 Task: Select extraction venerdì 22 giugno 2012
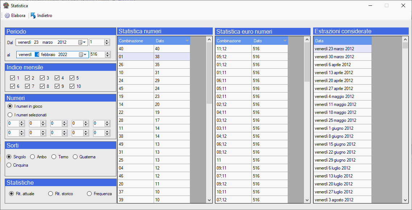point(343,152)
